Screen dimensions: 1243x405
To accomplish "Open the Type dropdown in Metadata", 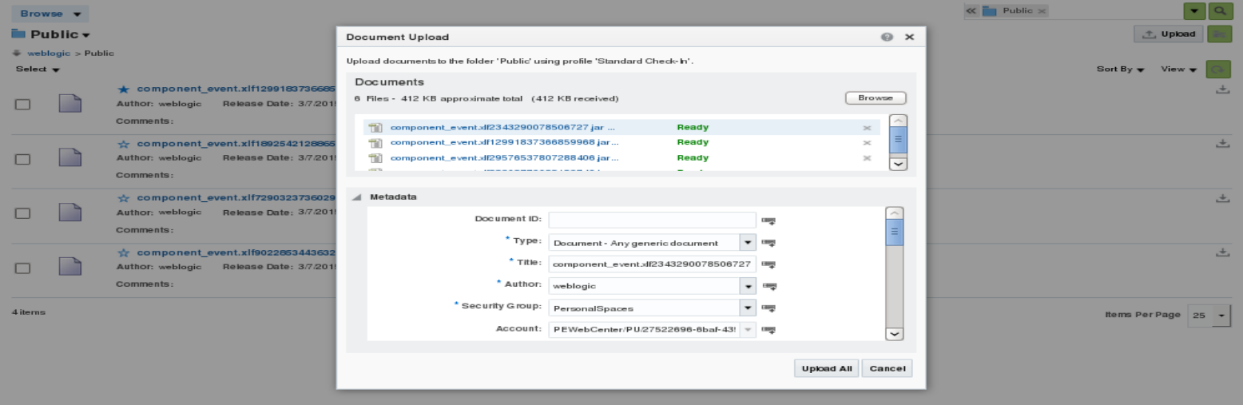I will (748, 243).
